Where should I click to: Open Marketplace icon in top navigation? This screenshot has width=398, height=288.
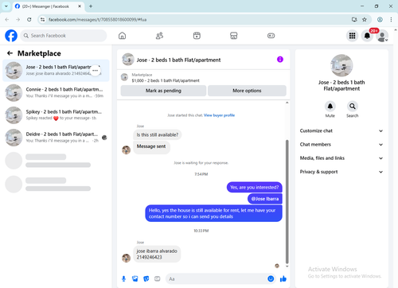pyautogui.click(x=234, y=36)
